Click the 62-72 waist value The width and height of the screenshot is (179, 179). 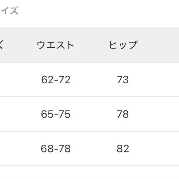56,80
